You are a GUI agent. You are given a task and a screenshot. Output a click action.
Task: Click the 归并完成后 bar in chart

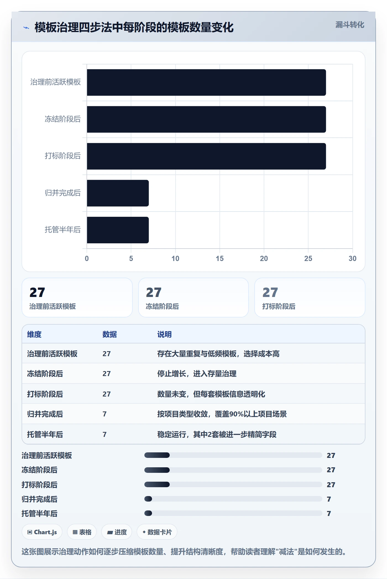[x=118, y=193]
